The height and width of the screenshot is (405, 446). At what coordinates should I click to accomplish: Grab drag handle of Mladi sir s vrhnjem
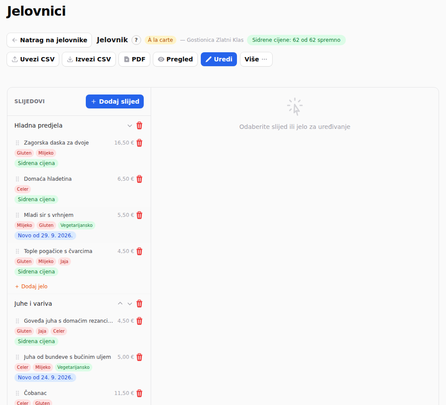tap(17, 215)
